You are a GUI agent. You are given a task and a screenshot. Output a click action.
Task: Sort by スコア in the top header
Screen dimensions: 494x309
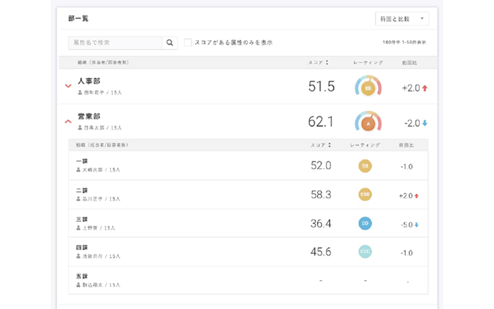pyautogui.click(x=318, y=62)
